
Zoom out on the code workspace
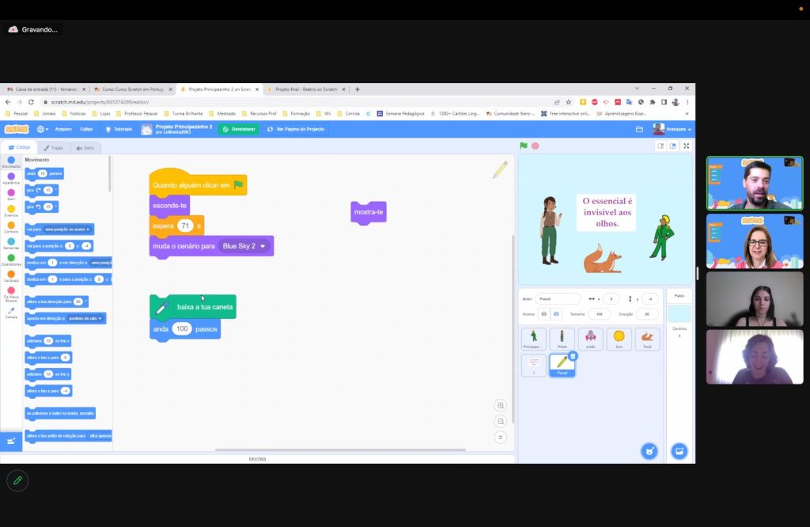(x=500, y=422)
